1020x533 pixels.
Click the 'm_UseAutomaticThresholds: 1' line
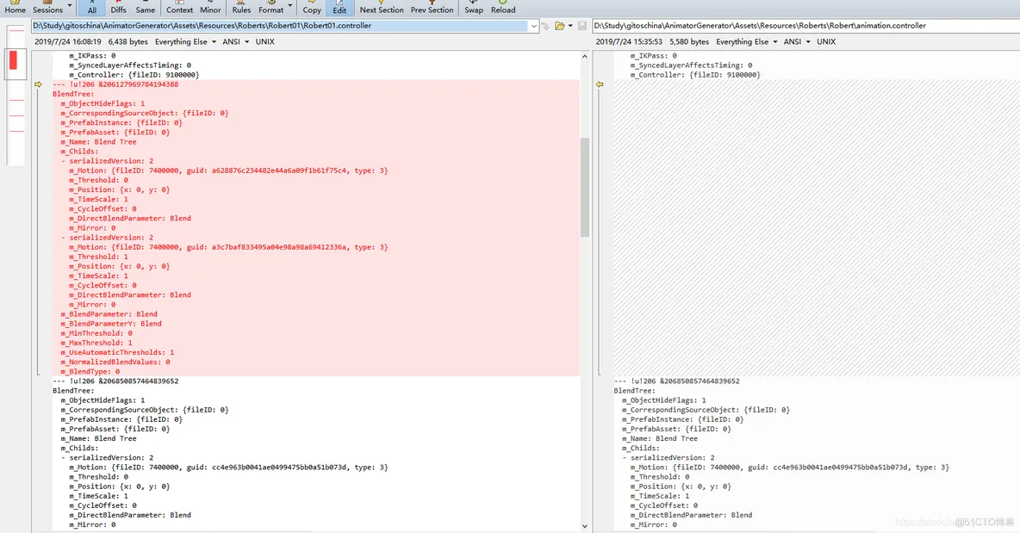point(118,352)
